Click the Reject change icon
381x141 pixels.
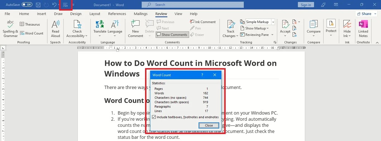(295, 22)
